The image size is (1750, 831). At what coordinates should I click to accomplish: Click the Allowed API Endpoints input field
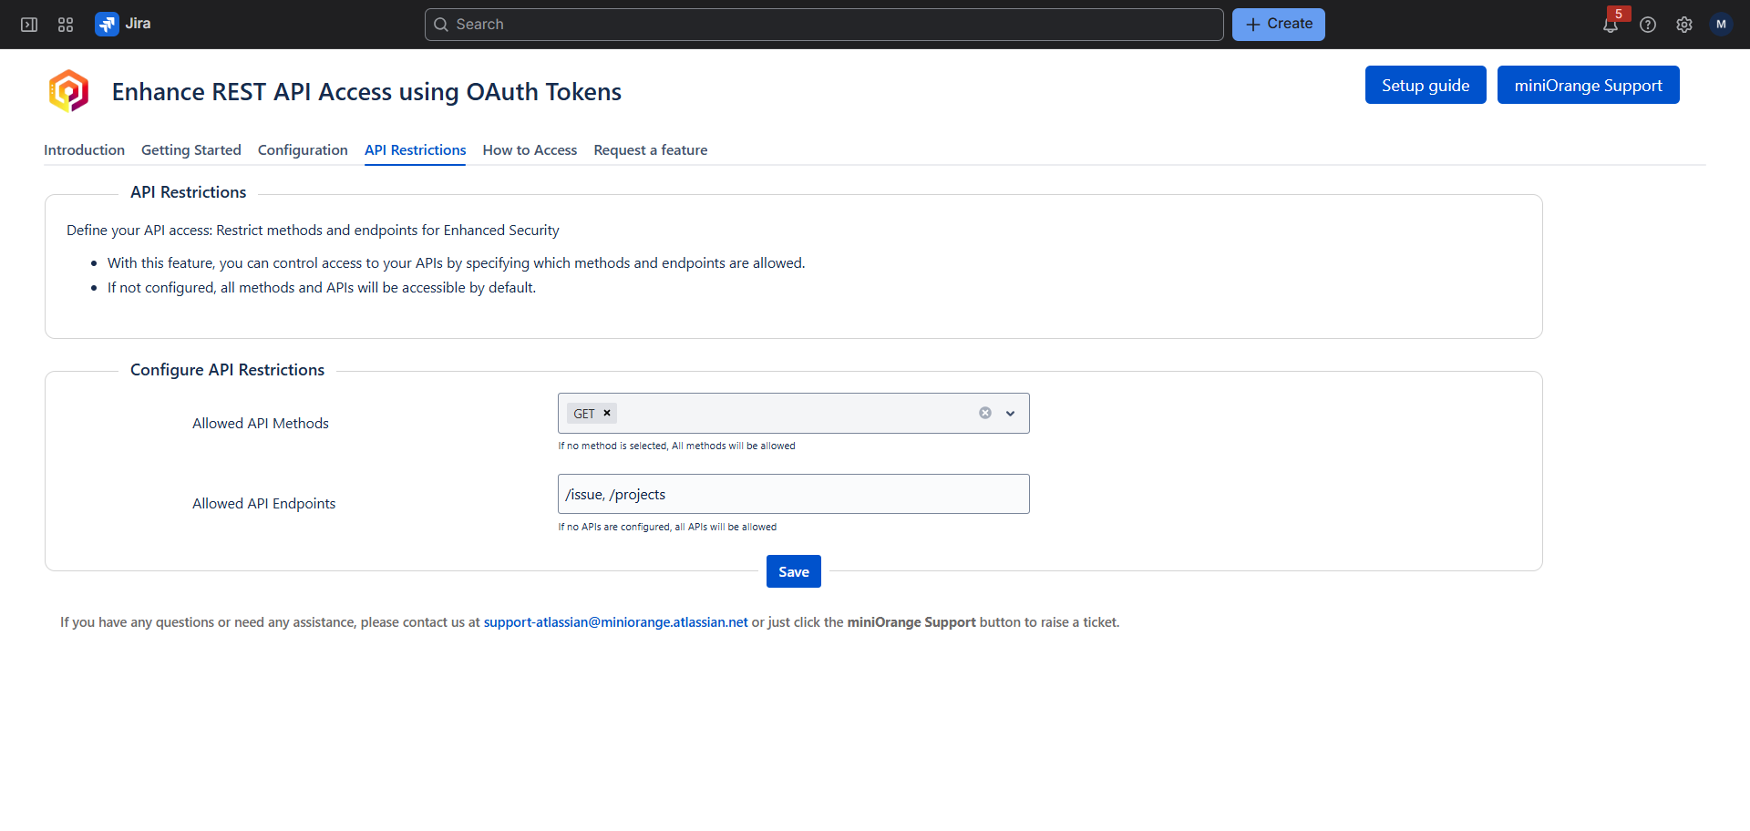794,494
